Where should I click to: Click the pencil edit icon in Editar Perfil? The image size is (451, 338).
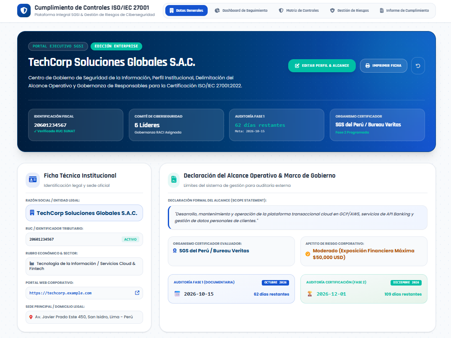coord(297,66)
